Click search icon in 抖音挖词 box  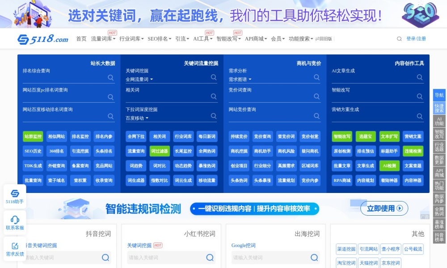tap(105, 257)
